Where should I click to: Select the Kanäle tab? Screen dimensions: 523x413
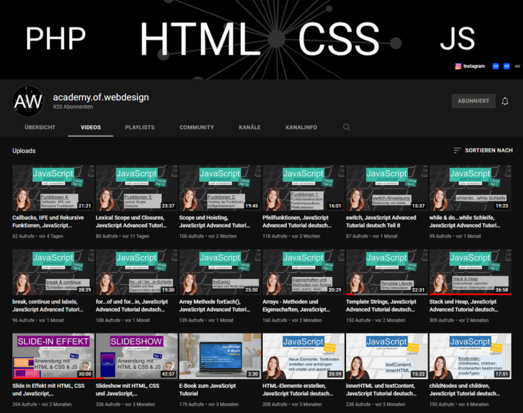pyautogui.click(x=250, y=127)
